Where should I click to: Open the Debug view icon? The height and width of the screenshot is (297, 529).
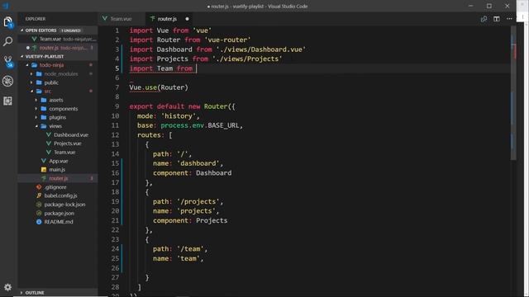point(7,81)
